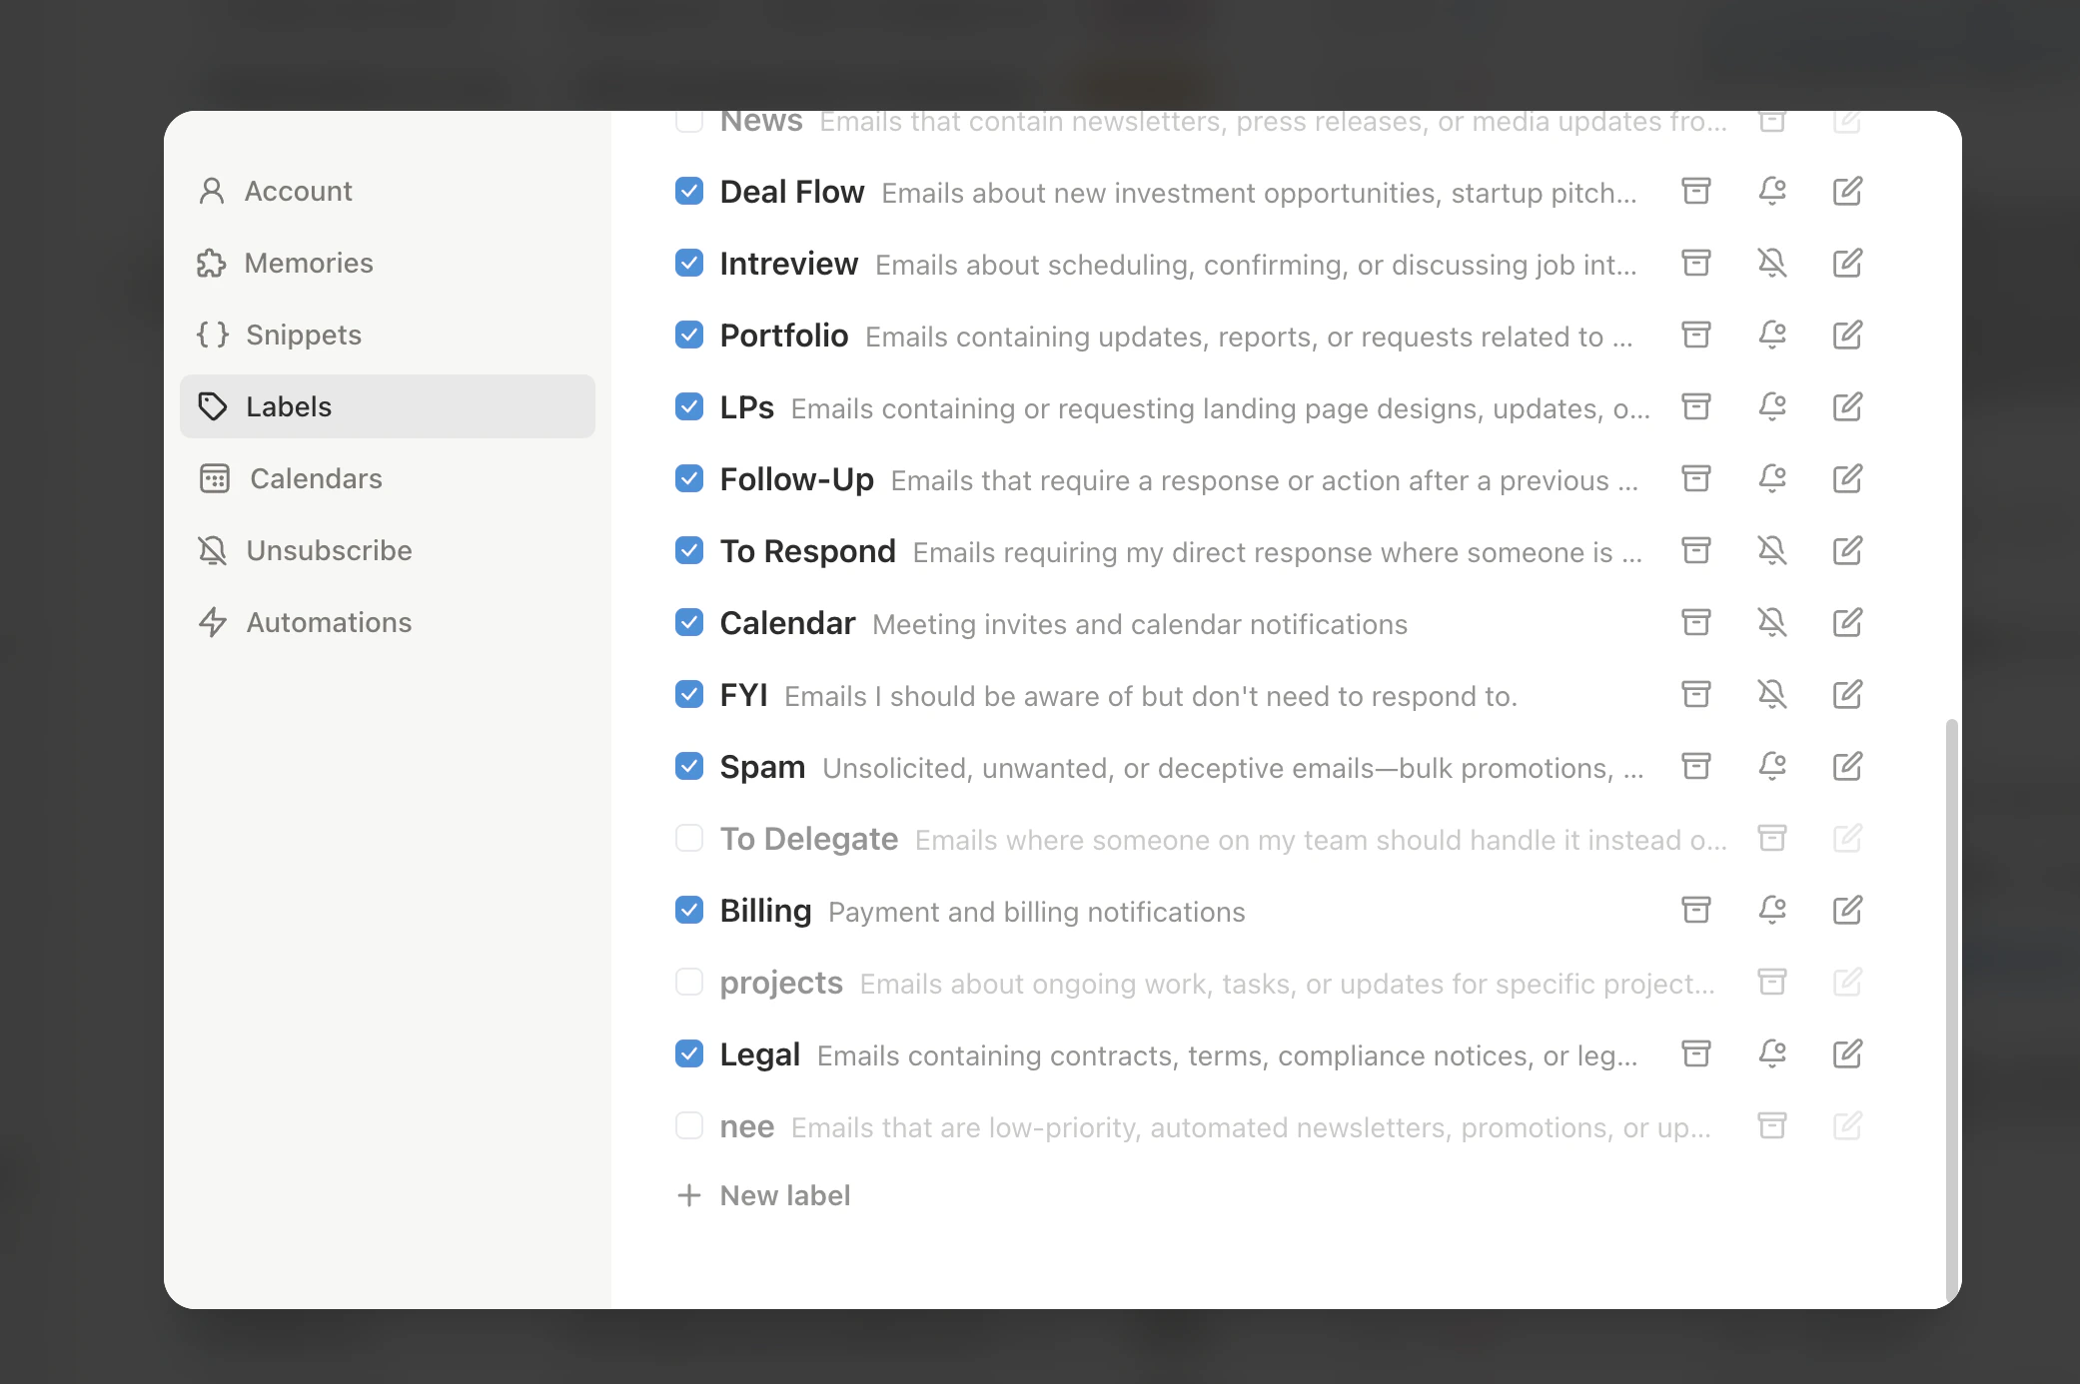Edit the Spam label
Image resolution: width=2080 pixels, height=1384 pixels.
tap(1847, 767)
